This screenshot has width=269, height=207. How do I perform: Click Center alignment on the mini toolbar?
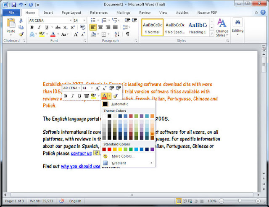coord(87,96)
